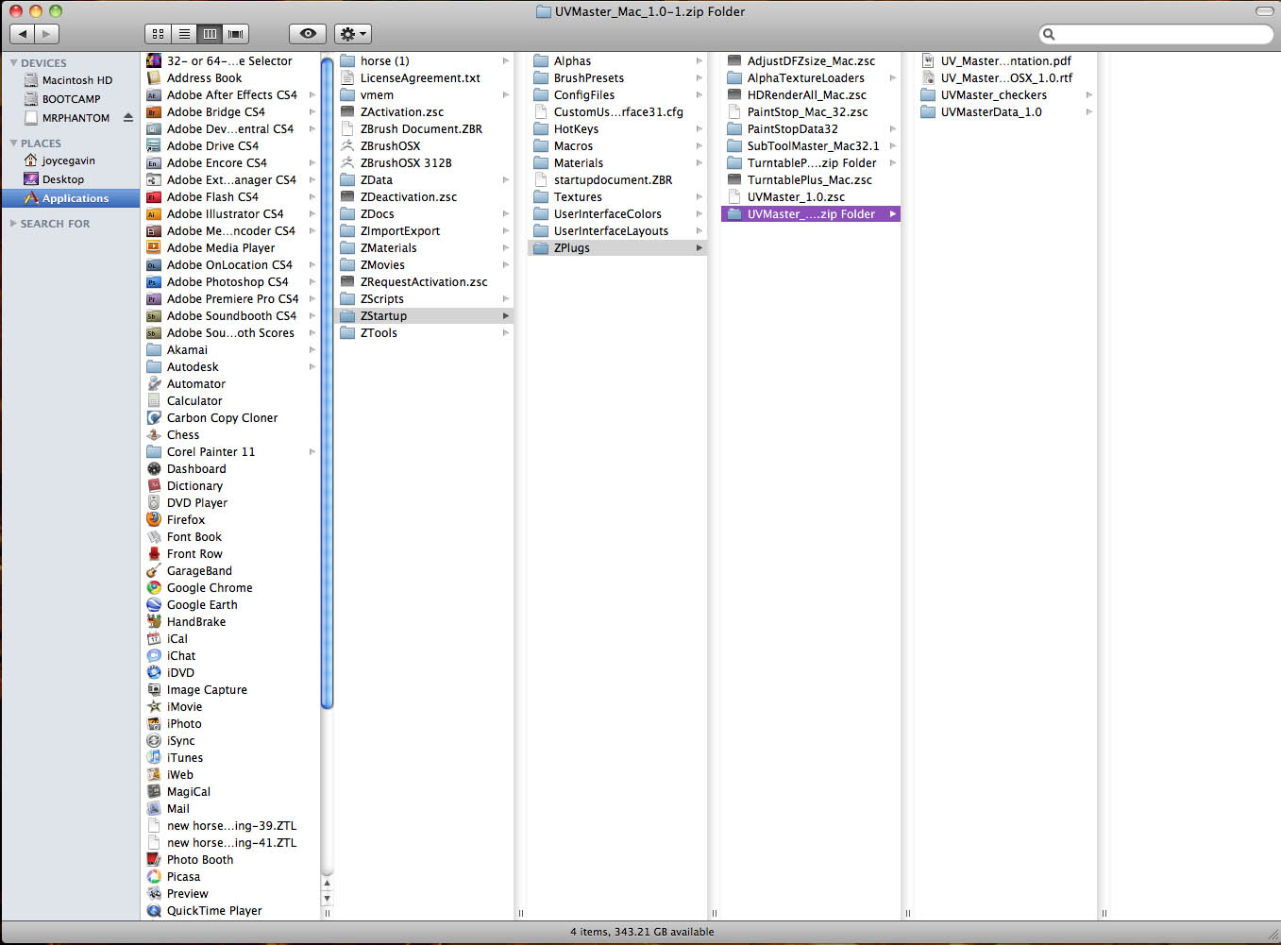This screenshot has height=945, width=1281.
Task: Expand the ZTools folder arrow
Action: (506, 333)
